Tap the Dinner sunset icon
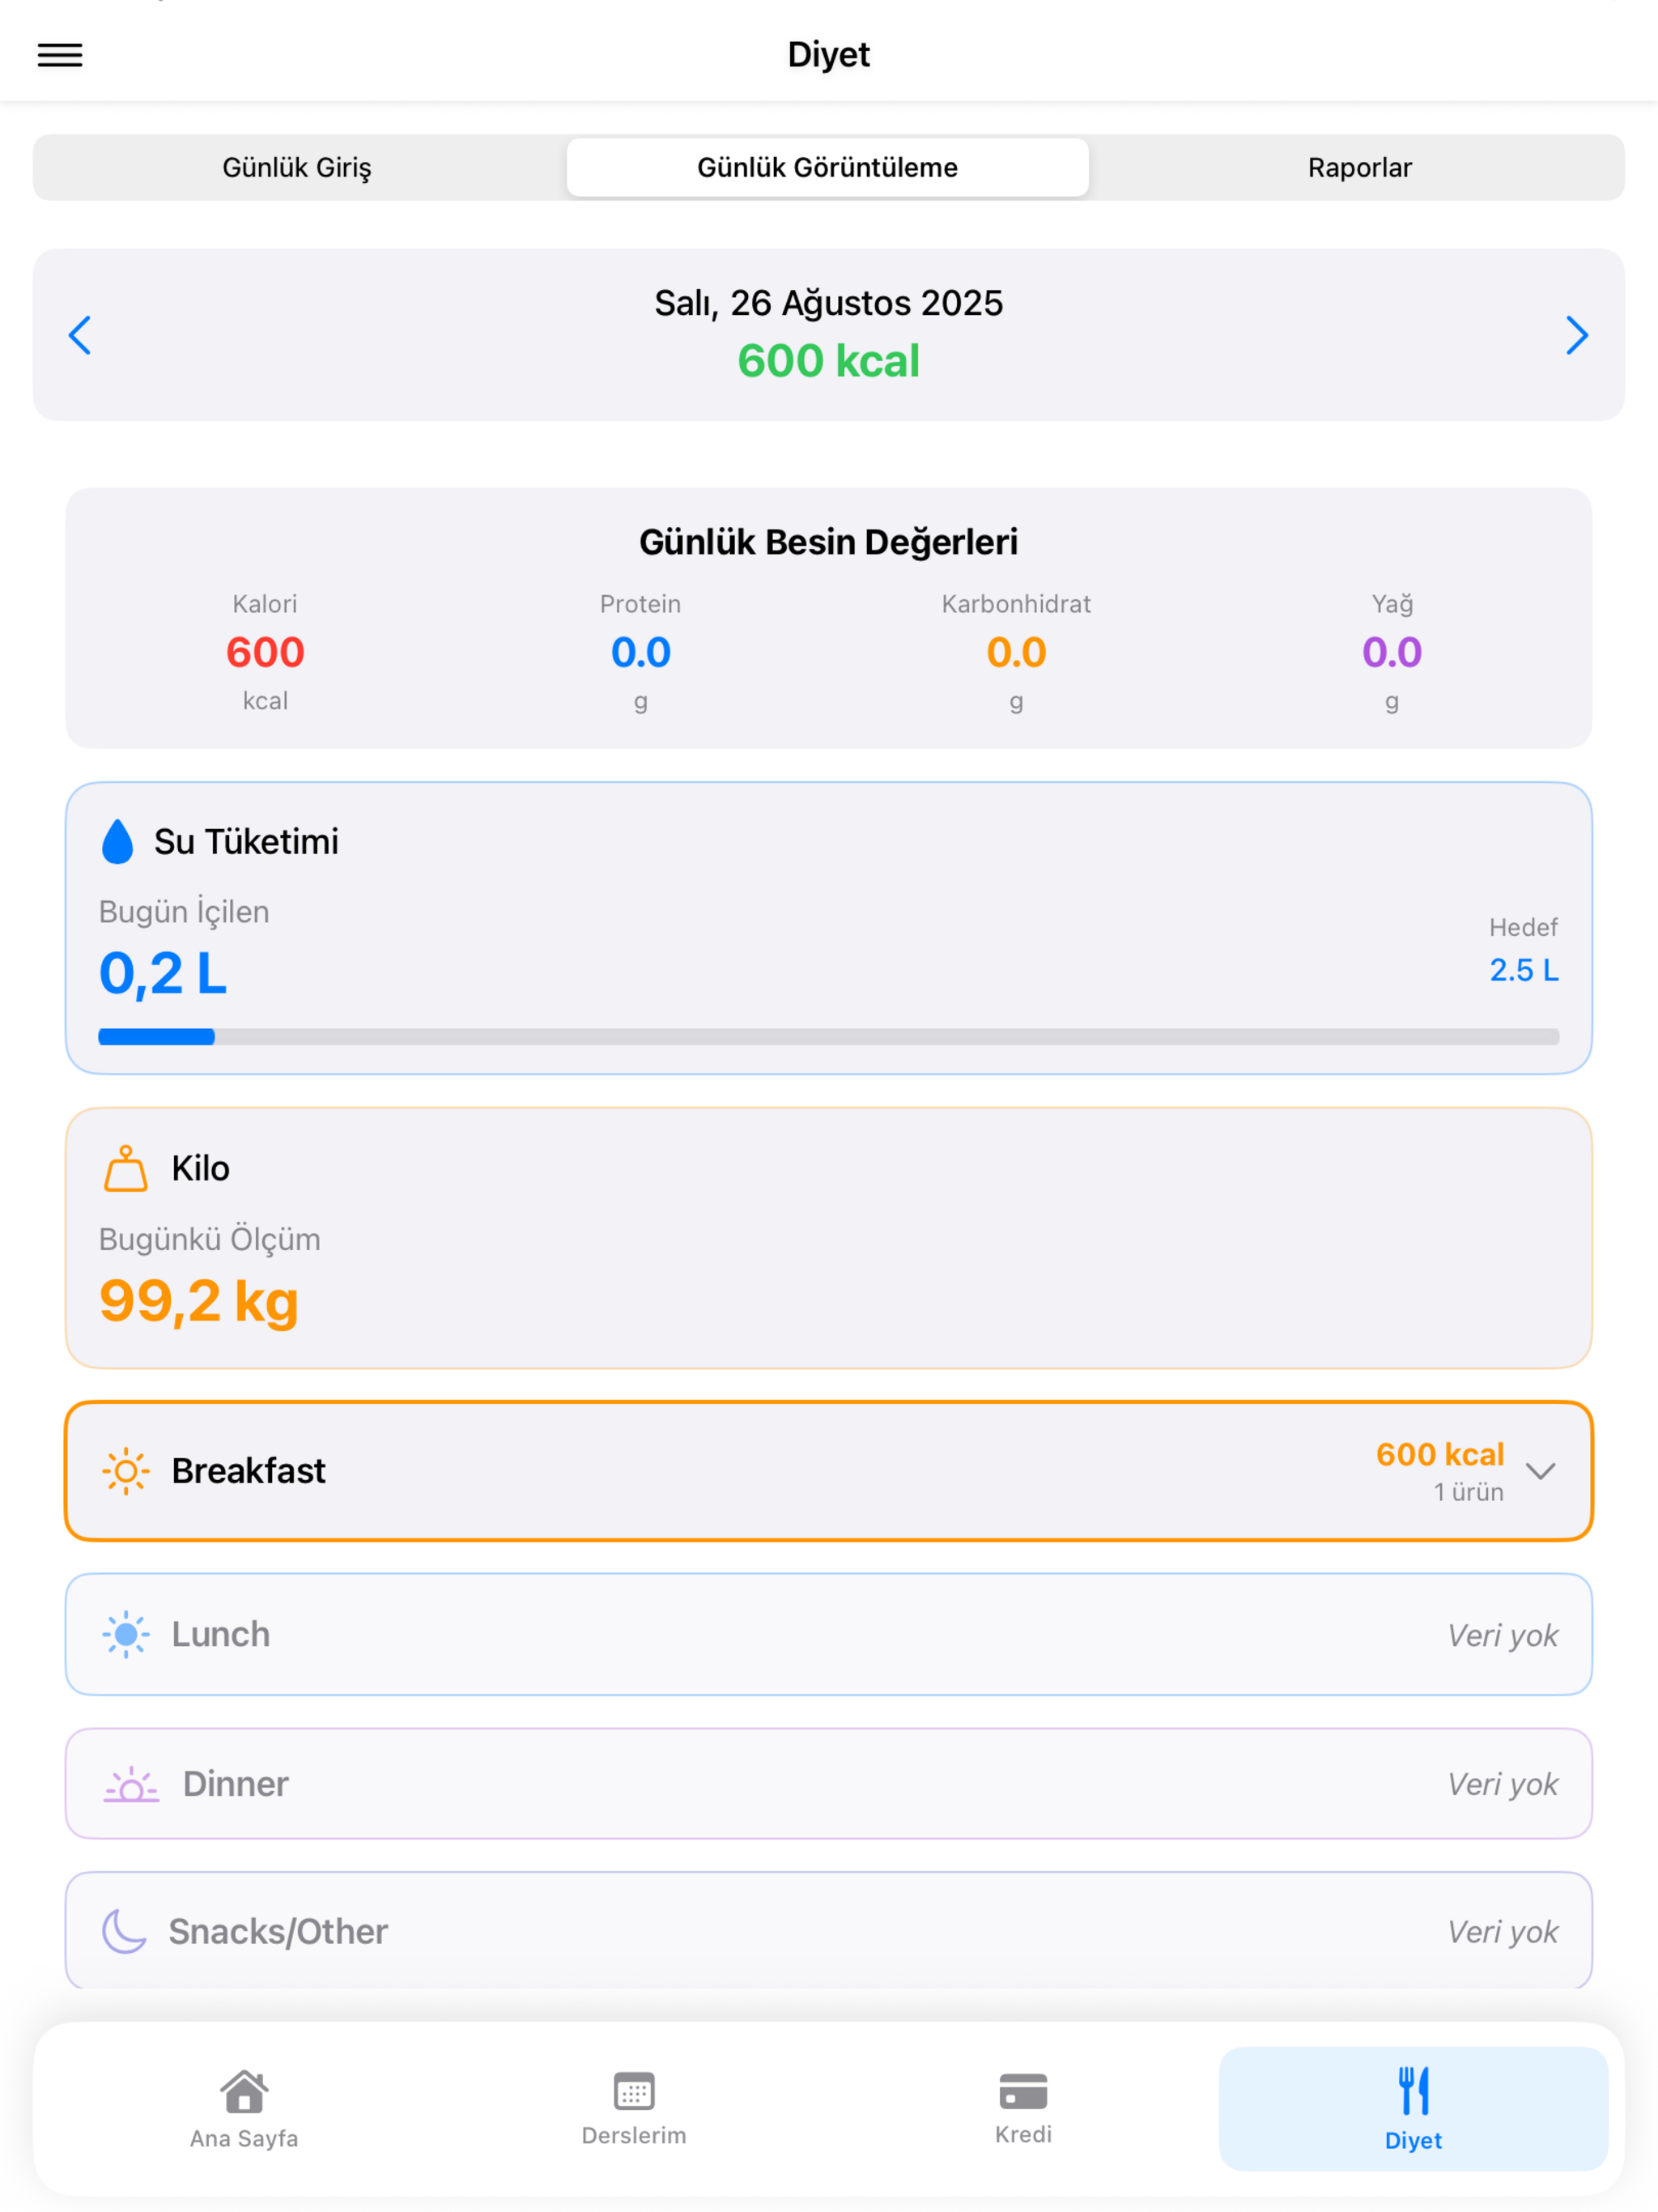 pyautogui.click(x=131, y=1784)
